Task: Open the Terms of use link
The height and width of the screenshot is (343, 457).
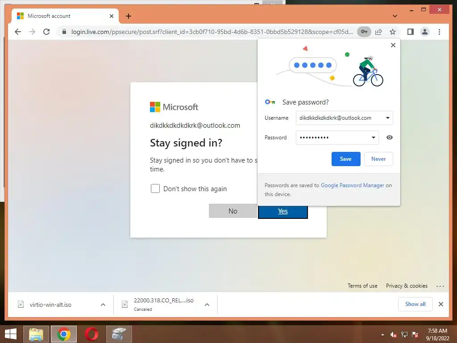Action: tap(362, 286)
